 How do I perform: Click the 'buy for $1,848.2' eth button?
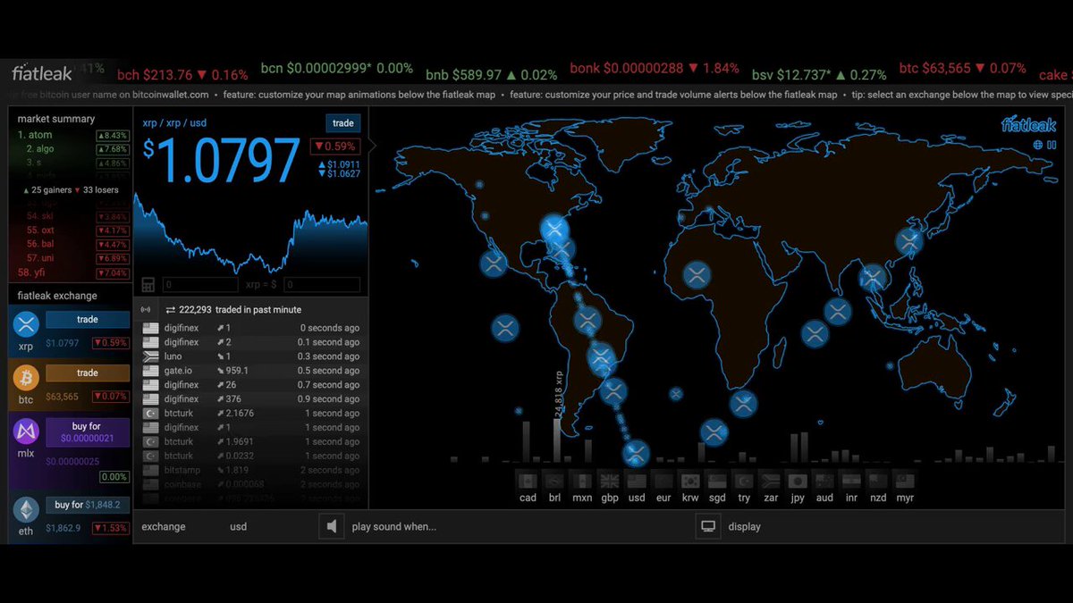[88, 506]
